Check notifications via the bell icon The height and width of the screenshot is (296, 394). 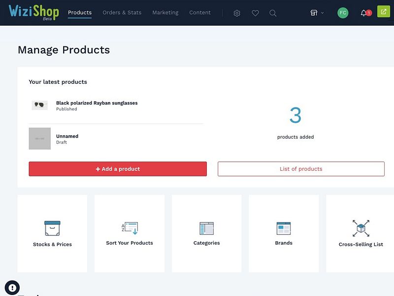pos(363,13)
